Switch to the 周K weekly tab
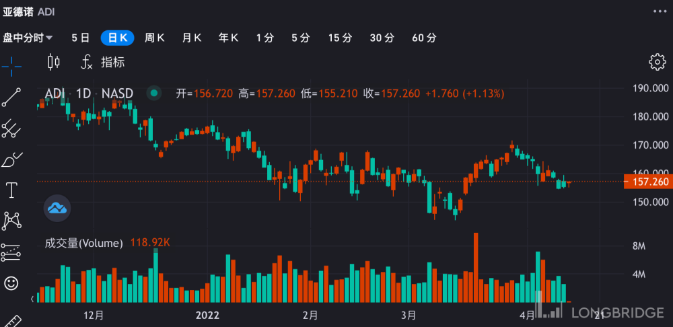The height and width of the screenshot is (327, 673). (155, 38)
